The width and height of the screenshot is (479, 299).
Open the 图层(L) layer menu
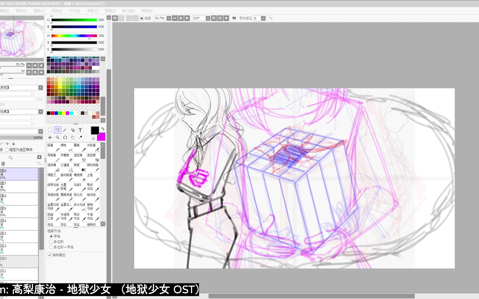[x=39, y=11]
